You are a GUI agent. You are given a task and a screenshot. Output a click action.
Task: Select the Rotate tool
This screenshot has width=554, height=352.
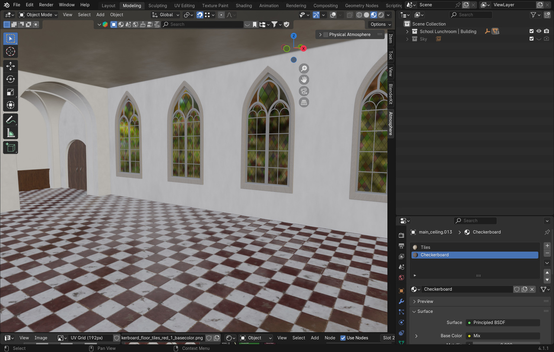coord(10,79)
